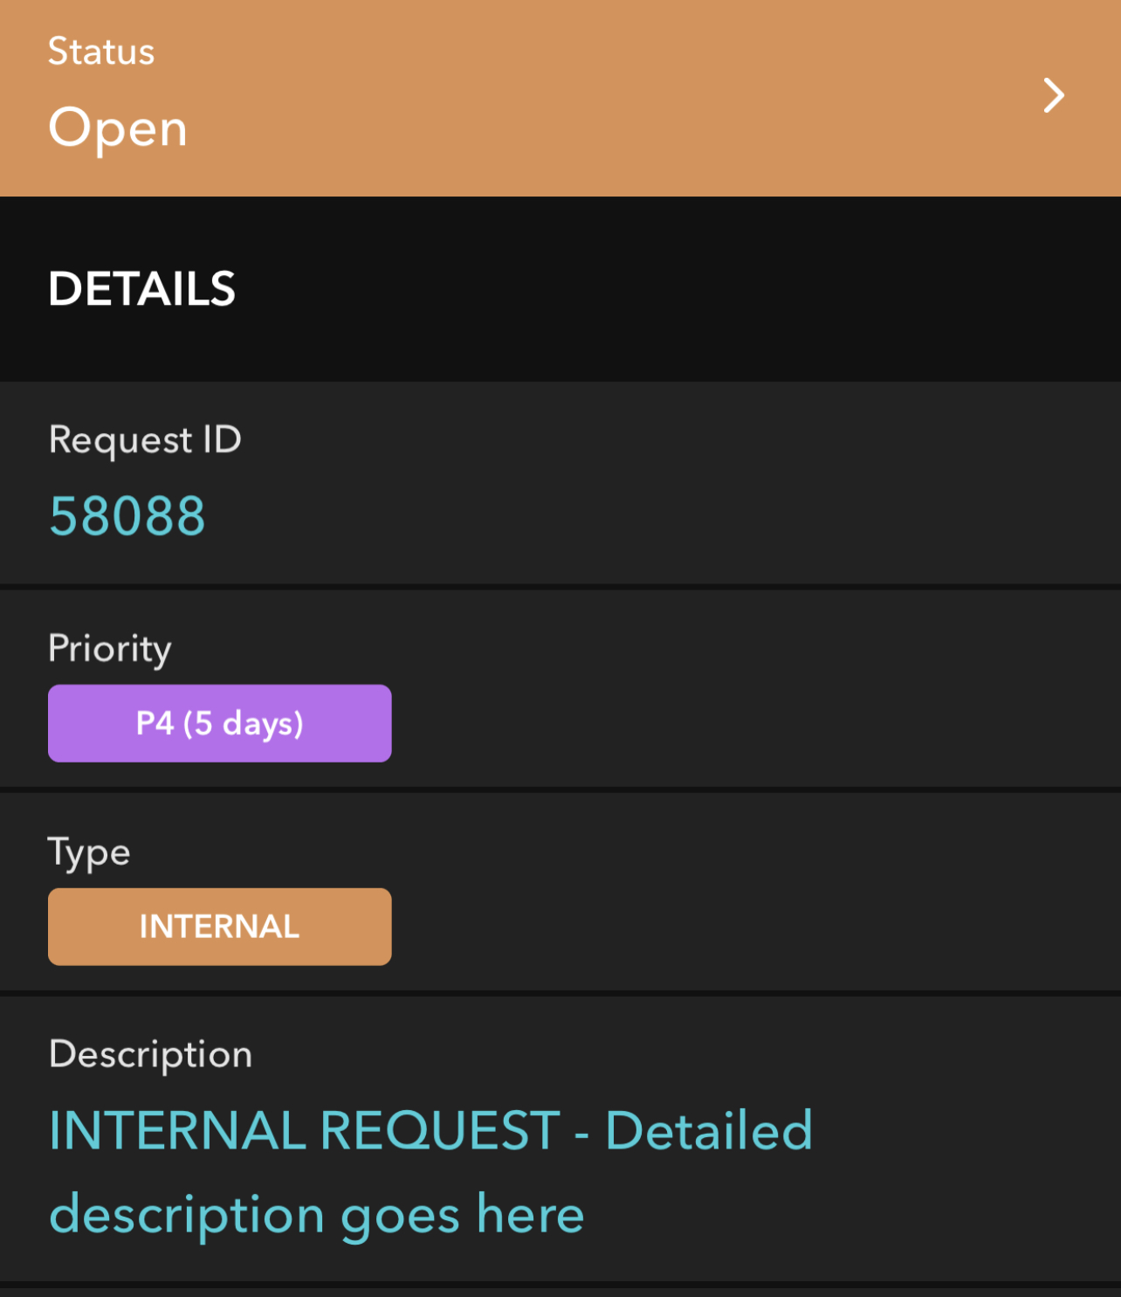Click the "Open" status value
This screenshot has height=1297, width=1121.
[x=118, y=128]
